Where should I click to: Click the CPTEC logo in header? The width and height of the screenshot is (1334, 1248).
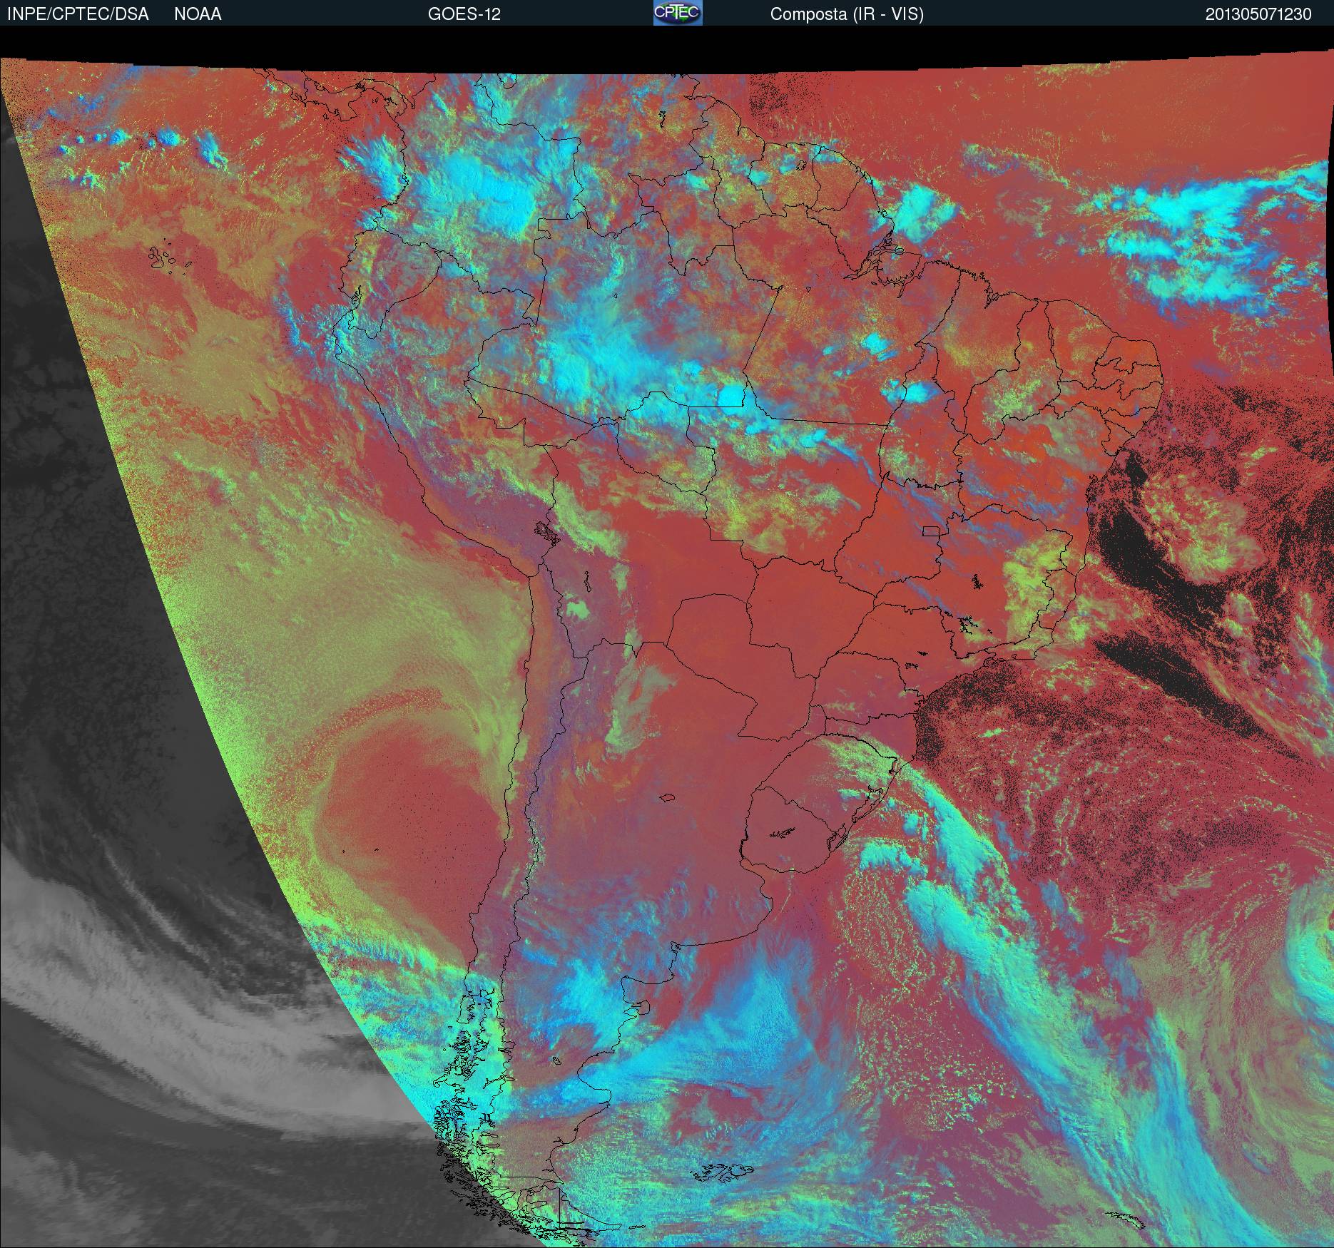(678, 13)
